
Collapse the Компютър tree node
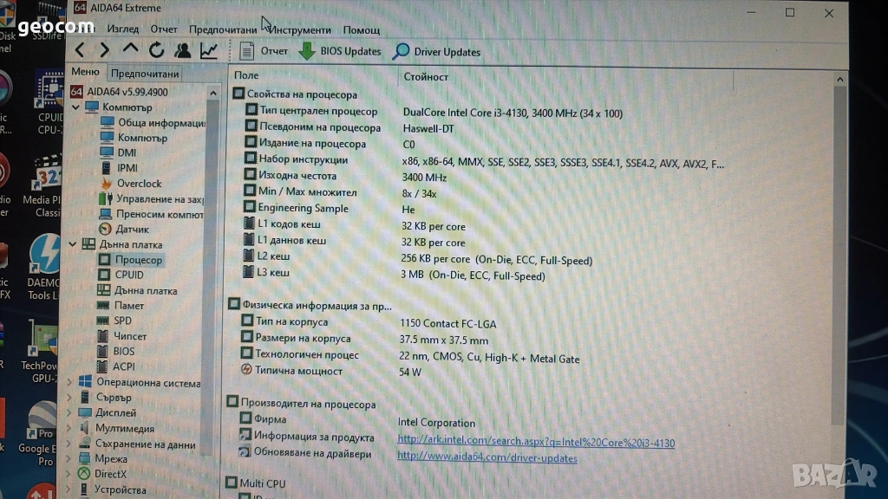[x=73, y=107]
